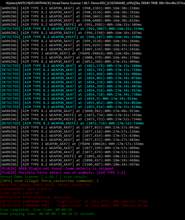Click the illegal force_centerview commands info line

tap(49, 181)
